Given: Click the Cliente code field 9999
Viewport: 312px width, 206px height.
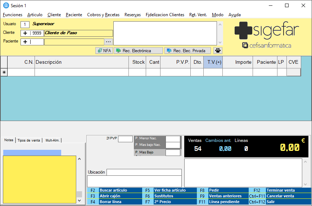Looking at the screenshot, I should coord(37,33).
